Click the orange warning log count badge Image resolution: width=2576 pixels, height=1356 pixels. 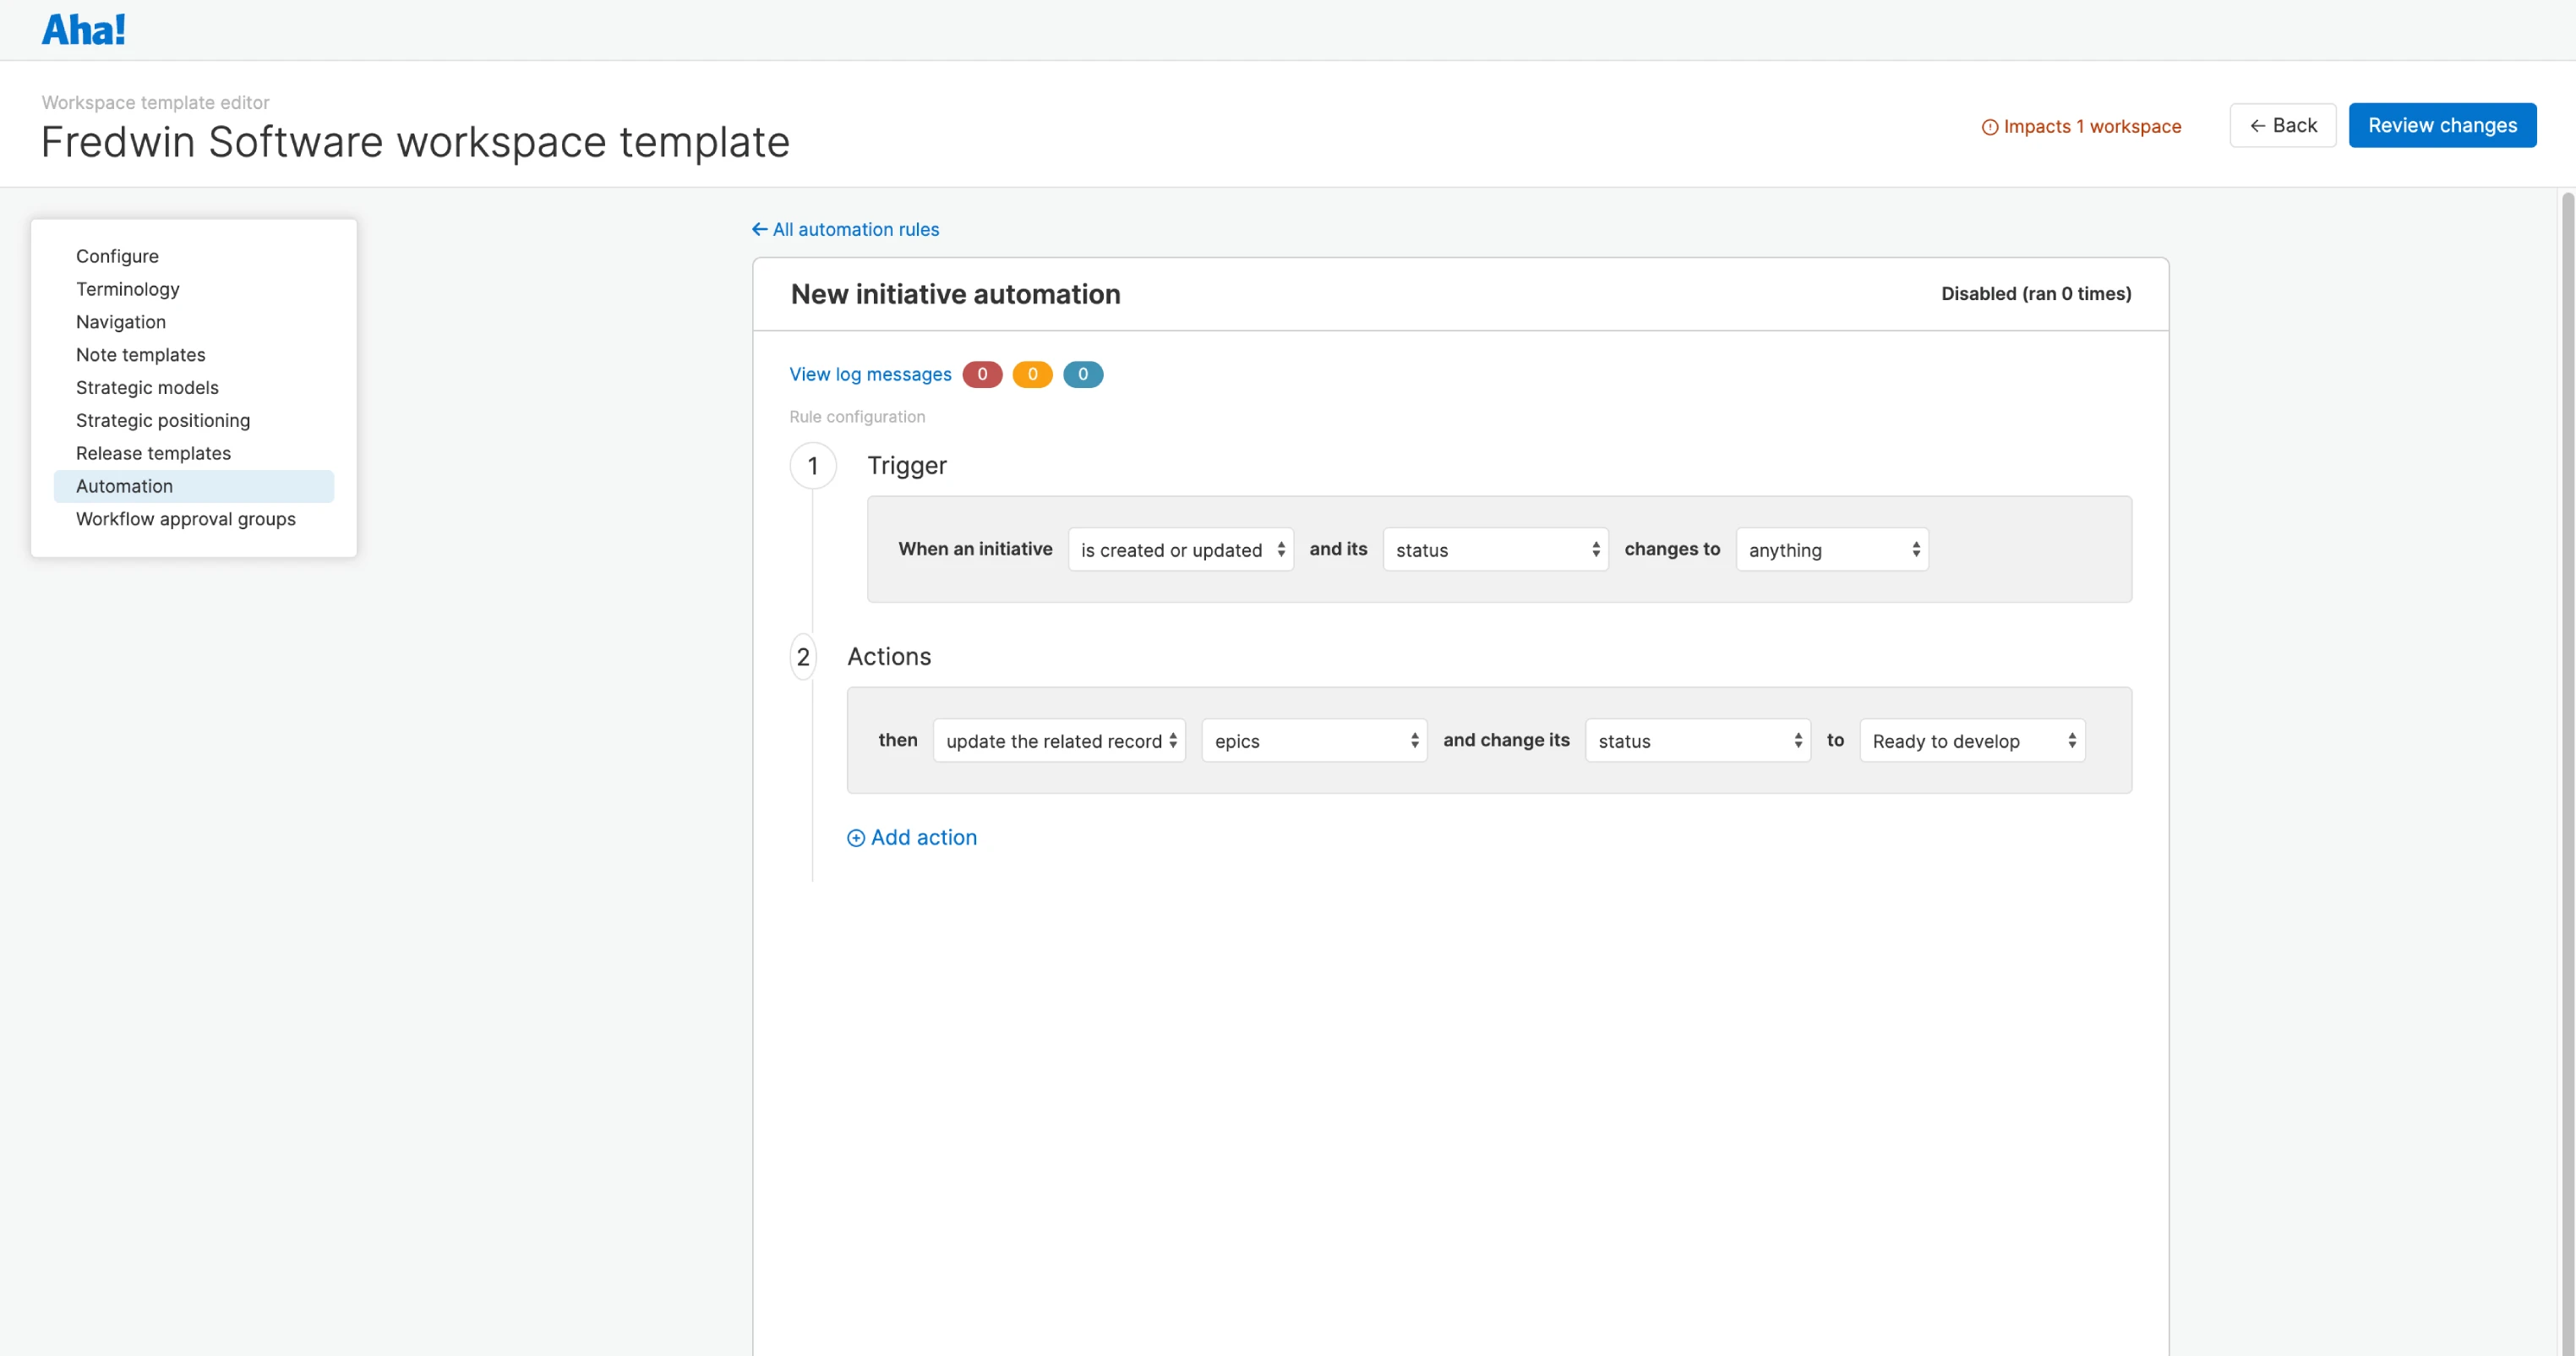pos(1032,374)
